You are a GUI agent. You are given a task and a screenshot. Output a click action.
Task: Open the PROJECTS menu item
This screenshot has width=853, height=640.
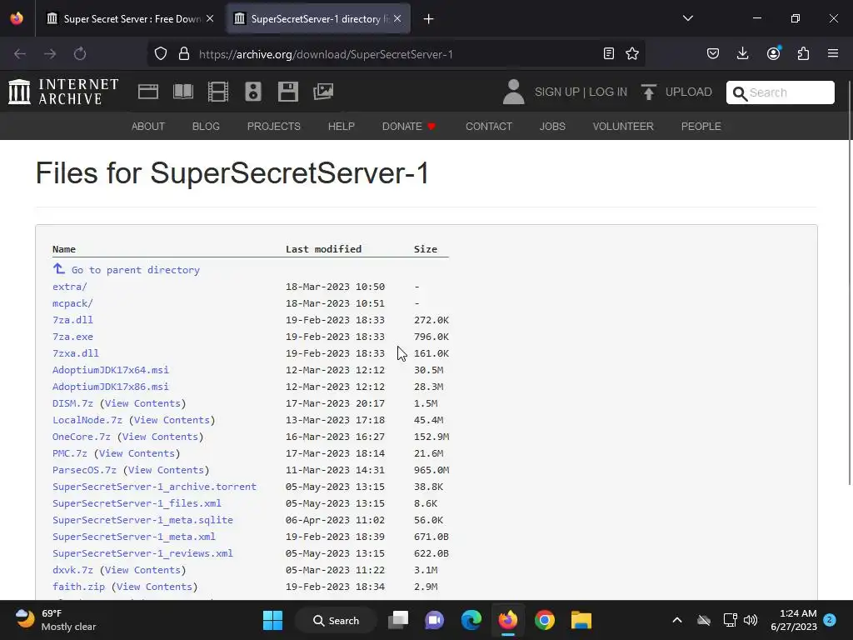click(273, 127)
